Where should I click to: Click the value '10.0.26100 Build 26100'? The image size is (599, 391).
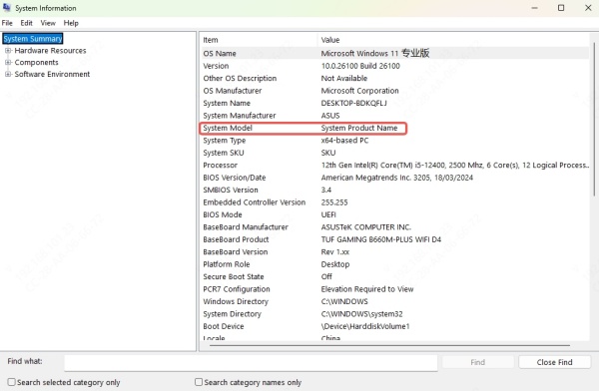click(x=360, y=66)
